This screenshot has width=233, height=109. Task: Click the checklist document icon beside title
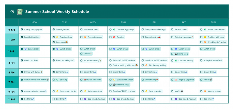click(x=20, y=12)
